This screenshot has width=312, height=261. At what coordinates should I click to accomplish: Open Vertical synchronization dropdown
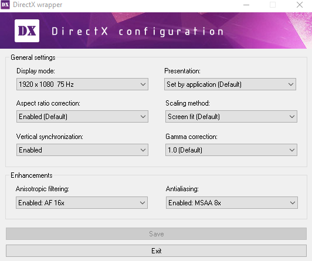tap(82, 150)
